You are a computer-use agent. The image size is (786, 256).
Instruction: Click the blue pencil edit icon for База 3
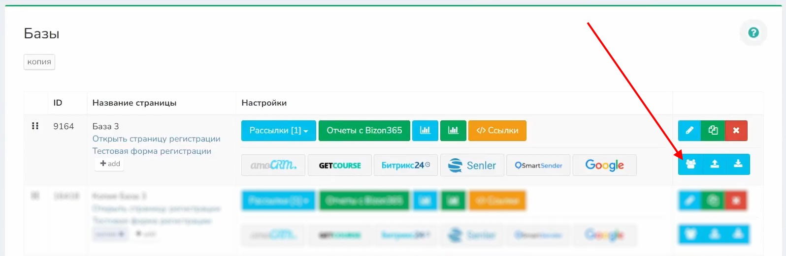(x=689, y=131)
